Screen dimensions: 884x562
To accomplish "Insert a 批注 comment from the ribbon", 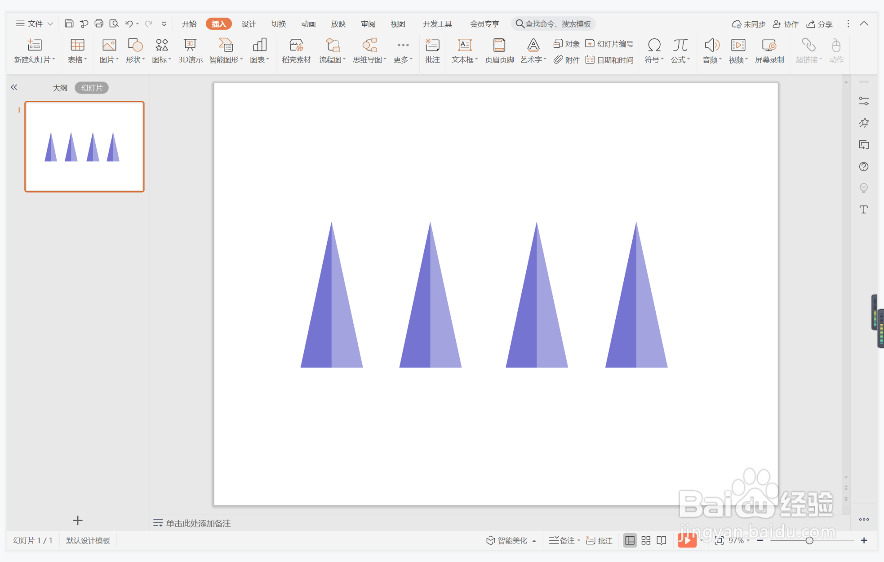I will (432, 50).
